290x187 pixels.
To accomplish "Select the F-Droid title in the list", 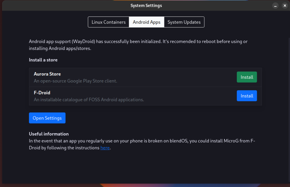I will [x=42, y=93].
